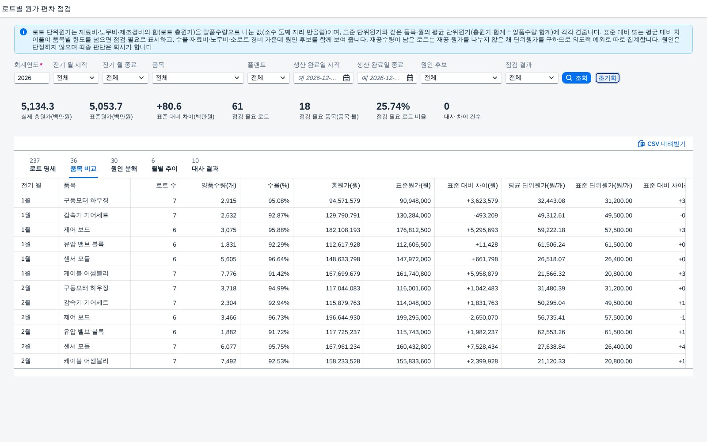Image resolution: width=707 pixels, height=442 pixels.
Task: Click 센서 모듈 in the 1월 row
Action: 77,259
